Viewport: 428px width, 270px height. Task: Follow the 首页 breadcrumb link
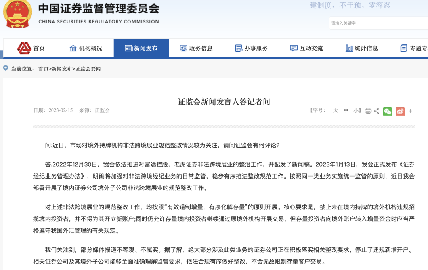(44, 69)
